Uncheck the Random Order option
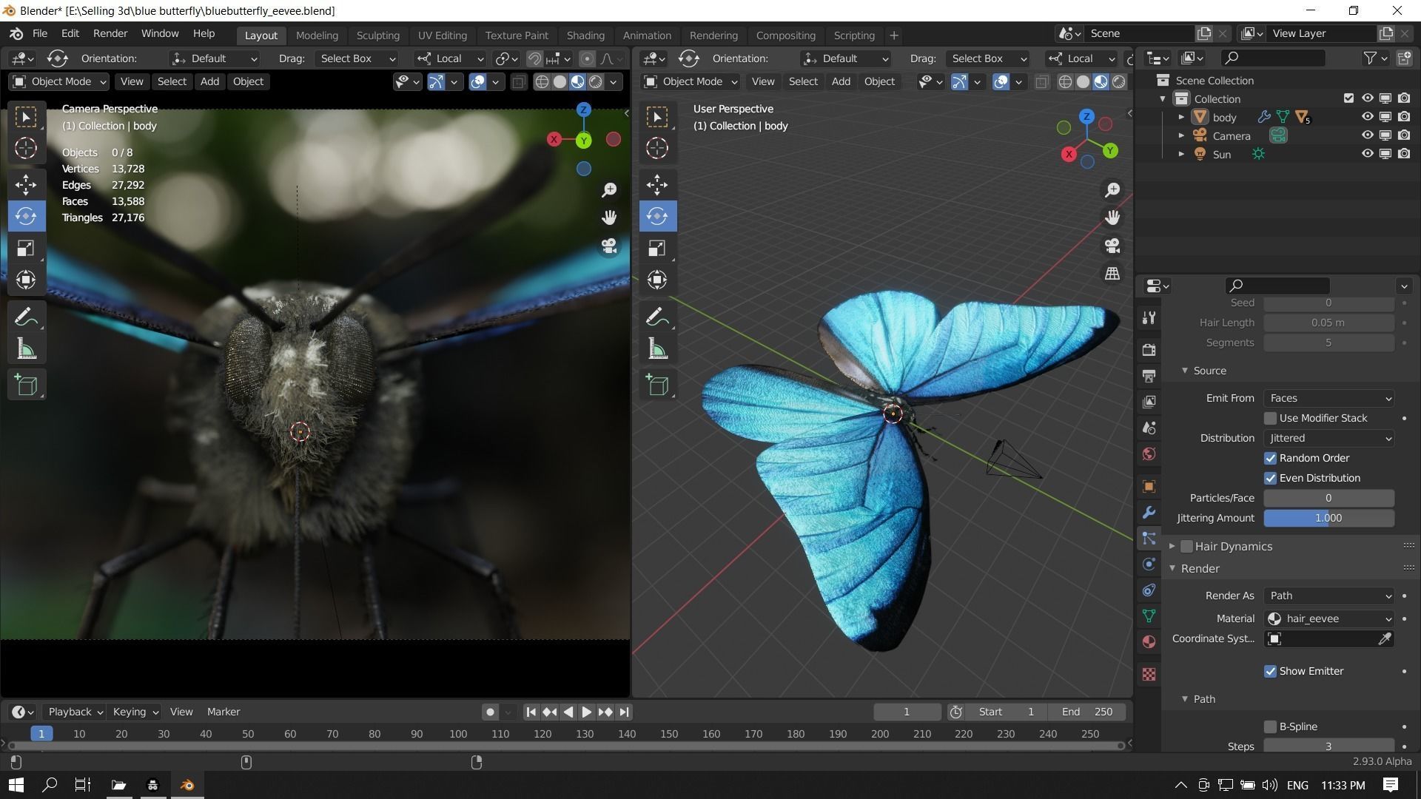This screenshot has height=799, width=1421. 1271,458
